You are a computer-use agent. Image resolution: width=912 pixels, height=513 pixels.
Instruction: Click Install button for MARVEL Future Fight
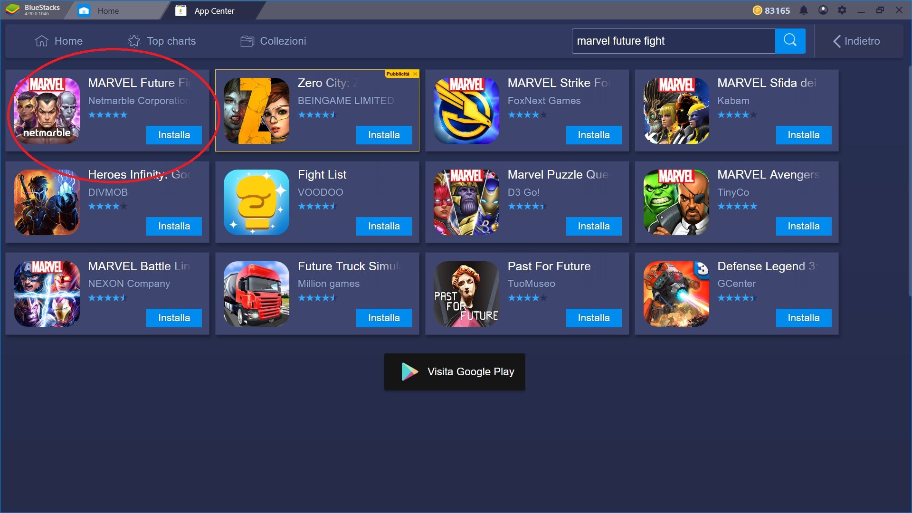[174, 135]
